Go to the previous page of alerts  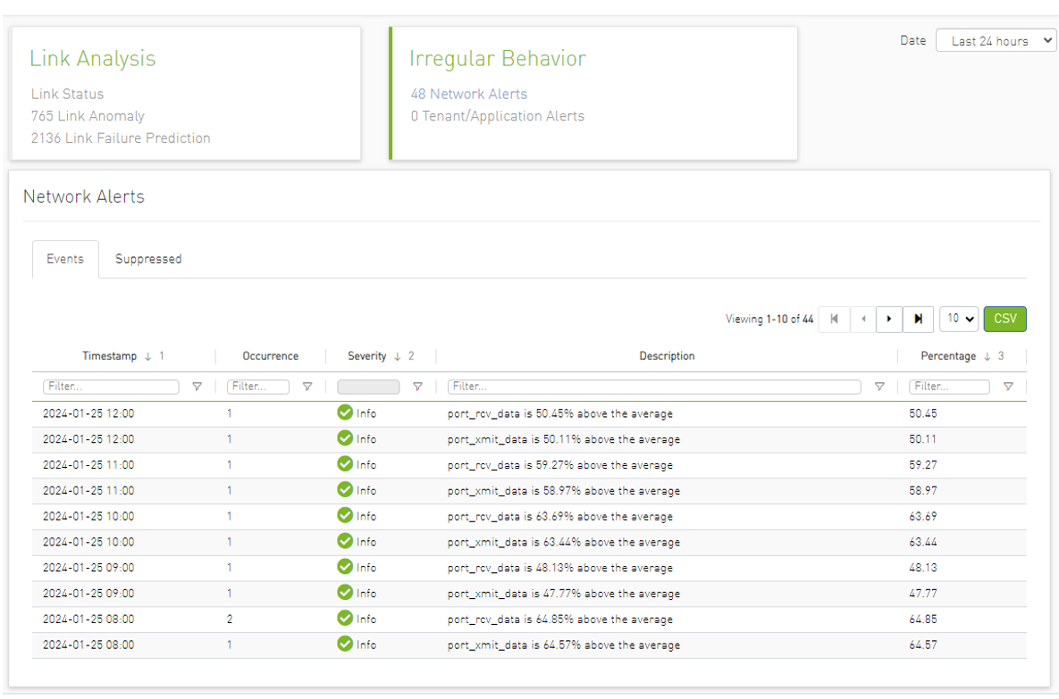[862, 320]
